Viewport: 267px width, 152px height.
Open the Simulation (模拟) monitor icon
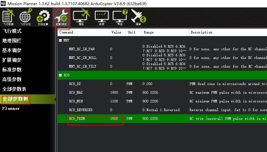point(81,17)
